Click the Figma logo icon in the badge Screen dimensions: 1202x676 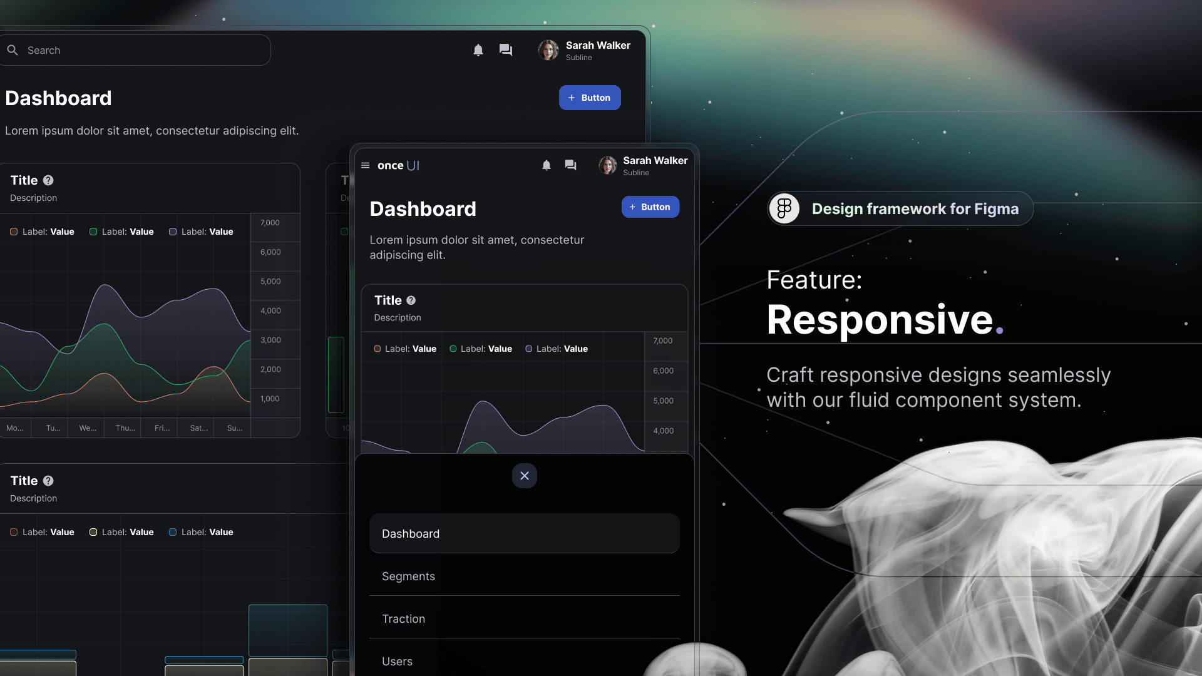[784, 208]
